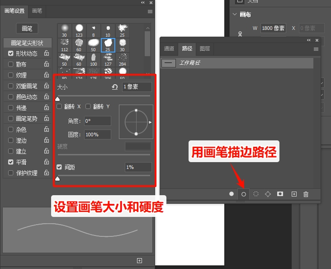Click 间距 percentage field
Image resolution: width=331 pixels, height=269 pixels.
point(138,167)
